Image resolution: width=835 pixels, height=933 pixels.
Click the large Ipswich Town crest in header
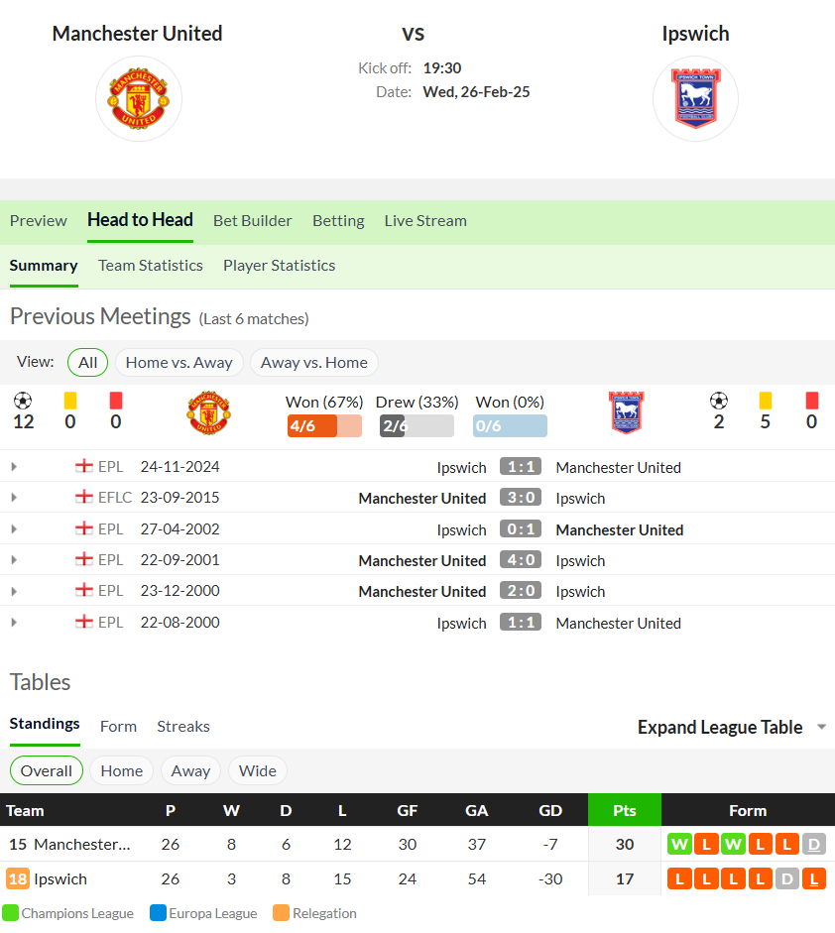(x=696, y=99)
